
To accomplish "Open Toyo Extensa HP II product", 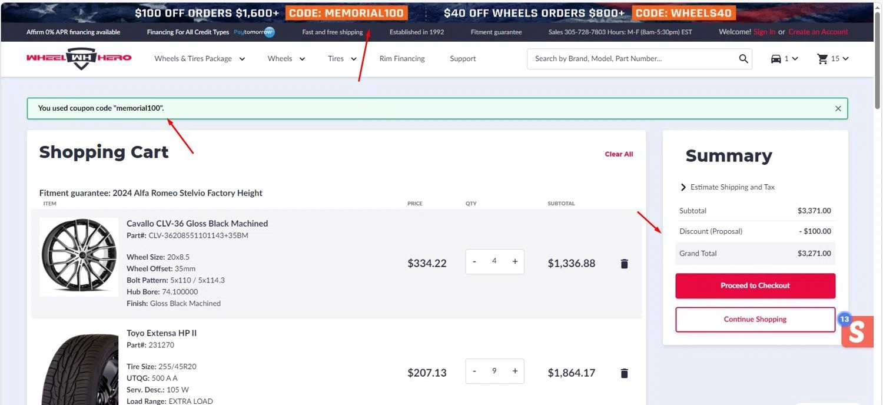I will [162, 333].
